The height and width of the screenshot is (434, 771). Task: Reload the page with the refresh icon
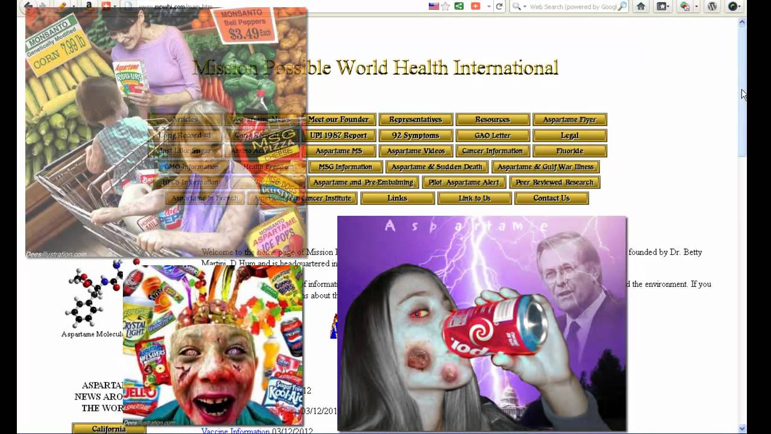click(499, 6)
